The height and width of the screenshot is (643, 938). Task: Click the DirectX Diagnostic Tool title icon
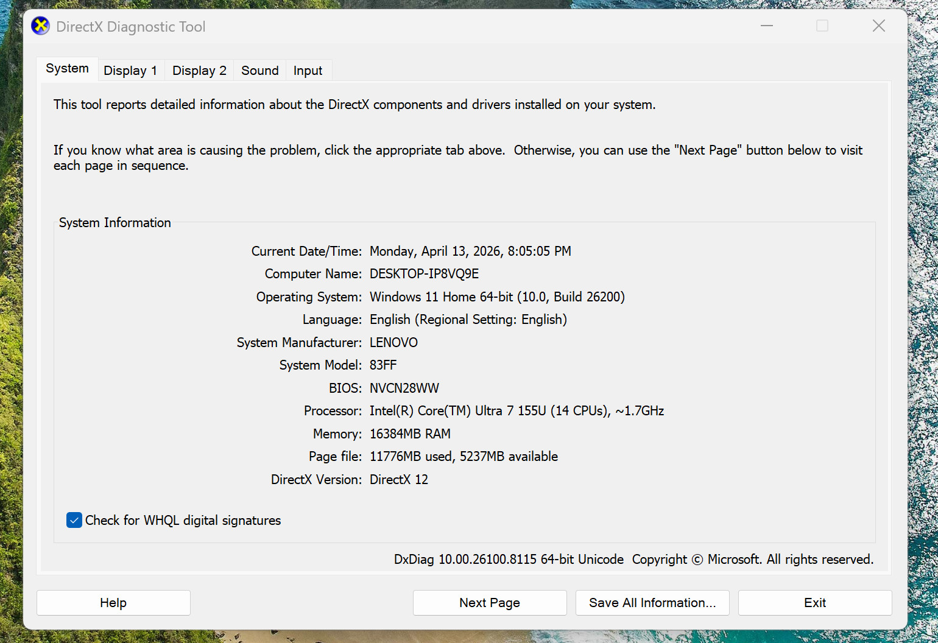[41, 26]
